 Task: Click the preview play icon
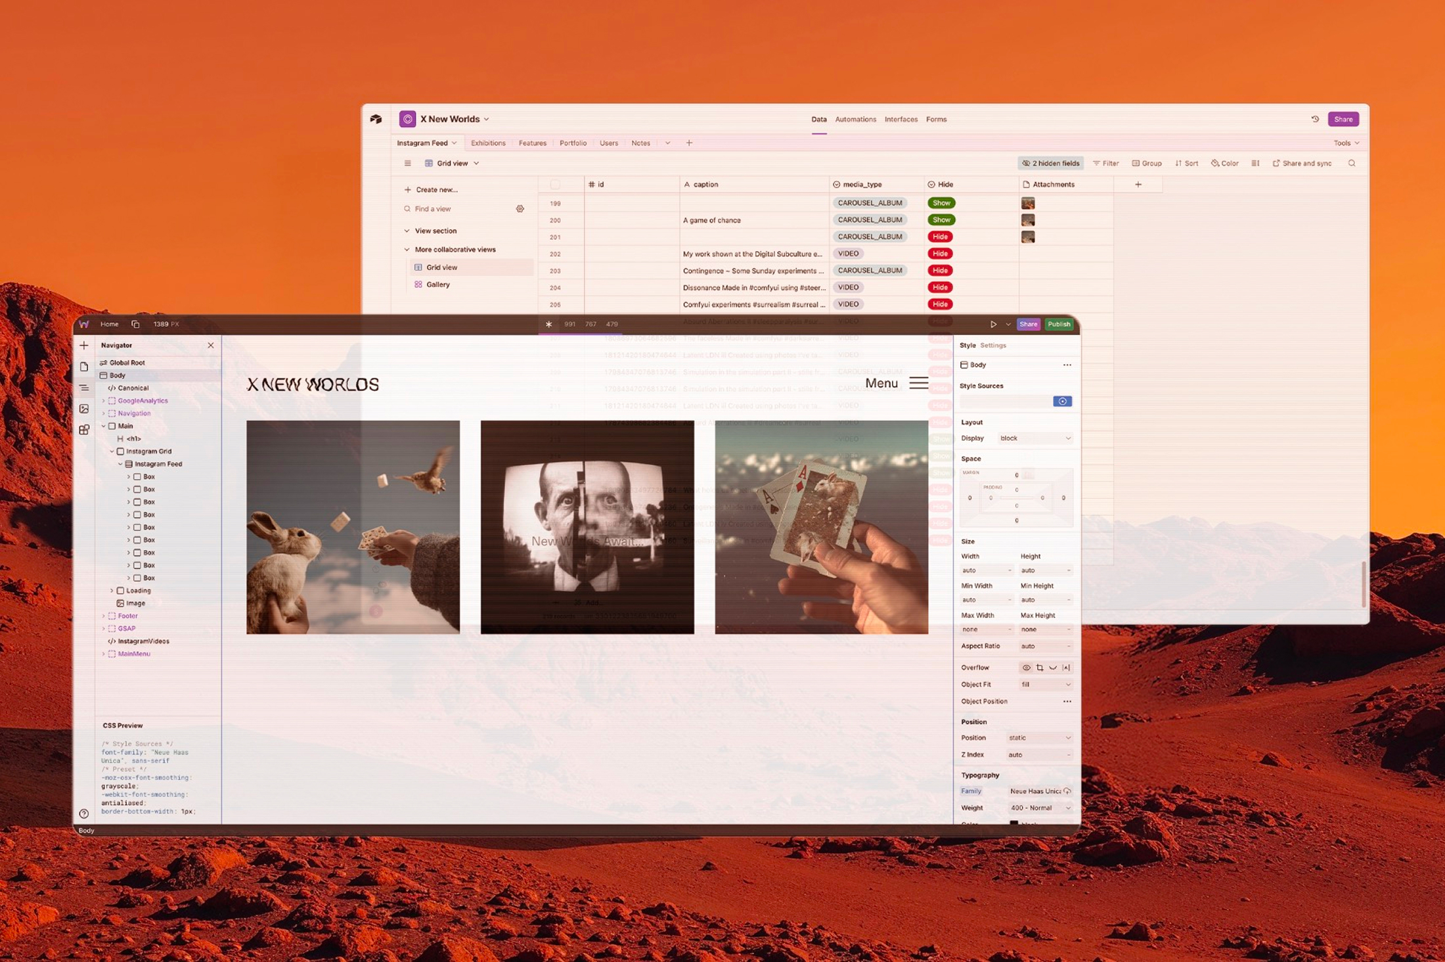pos(993,324)
